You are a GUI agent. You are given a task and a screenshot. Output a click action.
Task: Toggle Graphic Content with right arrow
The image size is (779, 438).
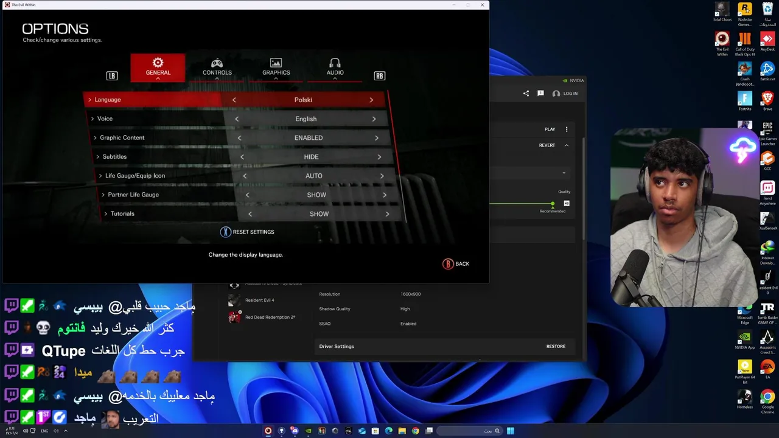[x=376, y=137]
